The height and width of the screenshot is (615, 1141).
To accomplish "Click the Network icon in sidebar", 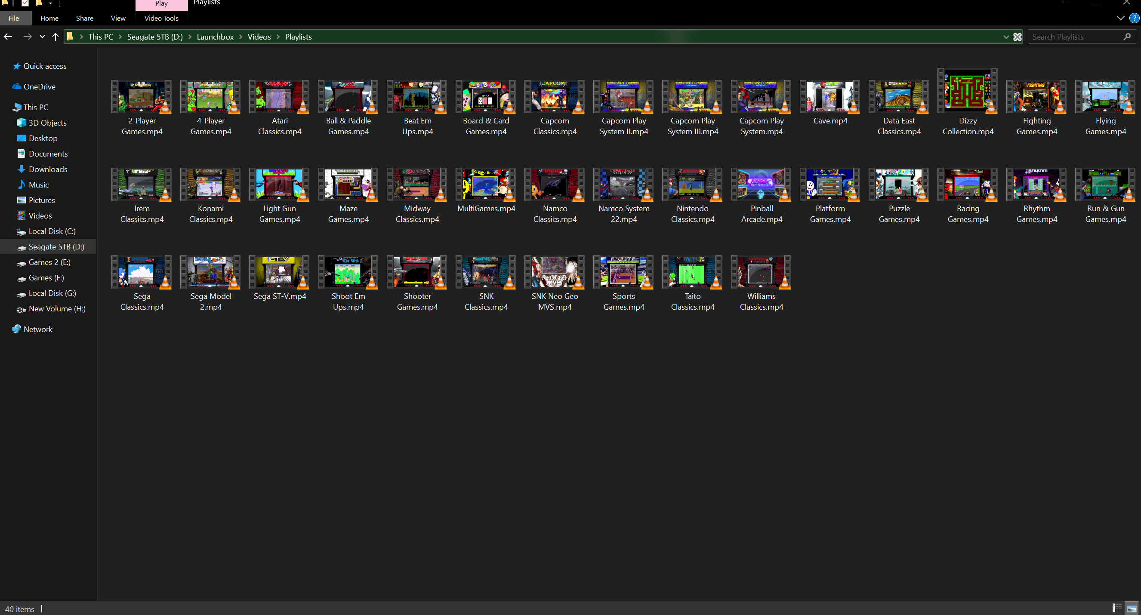I will coord(17,329).
